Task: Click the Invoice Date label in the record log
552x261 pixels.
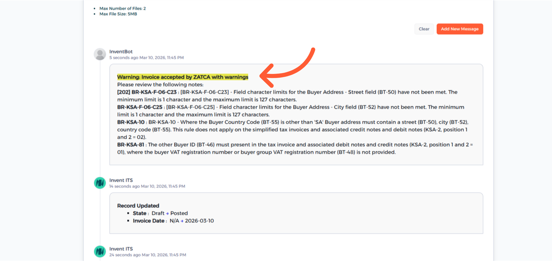Action: (148, 221)
